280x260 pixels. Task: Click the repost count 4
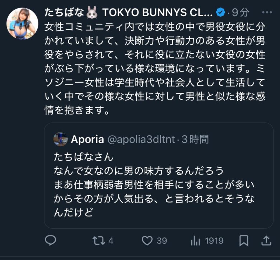point(111,241)
